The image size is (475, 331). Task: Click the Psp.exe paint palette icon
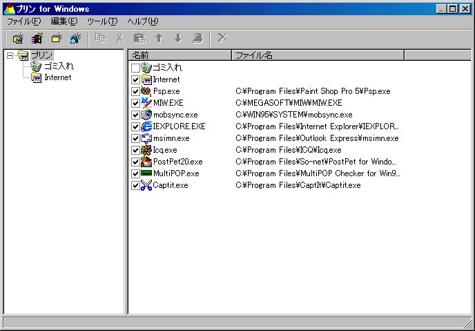(146, 91)
